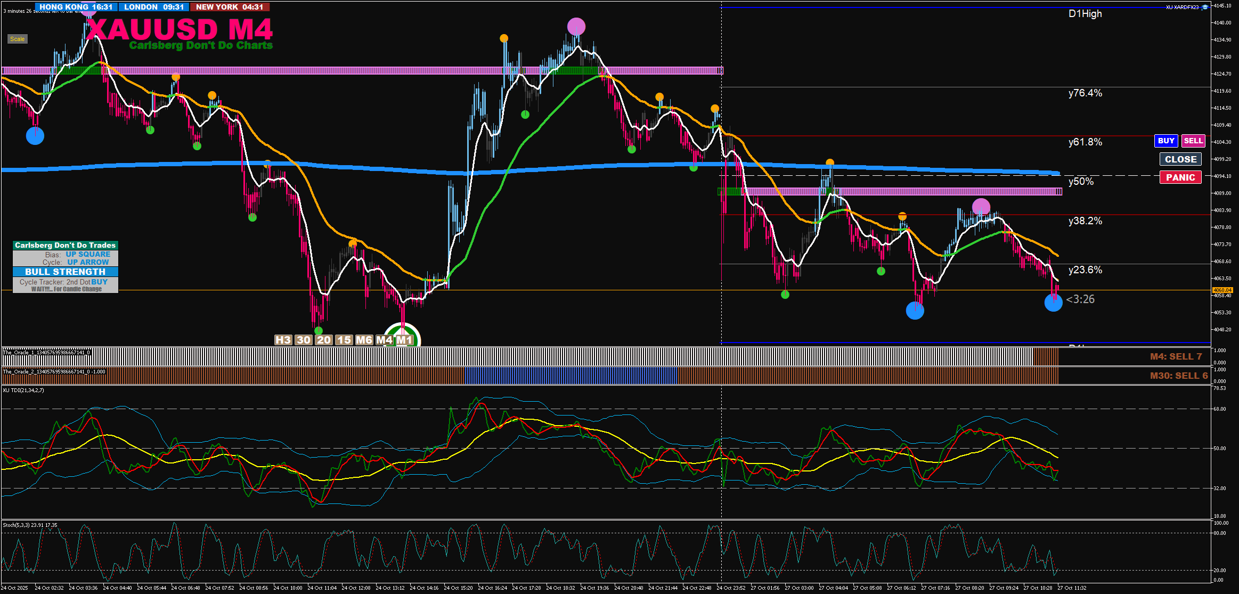
Task: Click the orange dot on the 4094 swing high
Action: [x=829, y=162]
